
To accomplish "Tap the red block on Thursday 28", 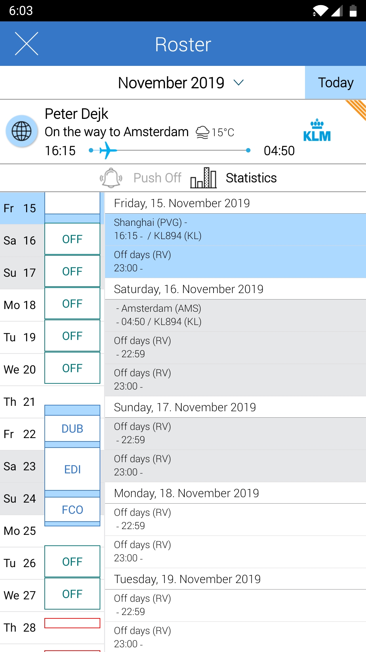I will 73,623.
